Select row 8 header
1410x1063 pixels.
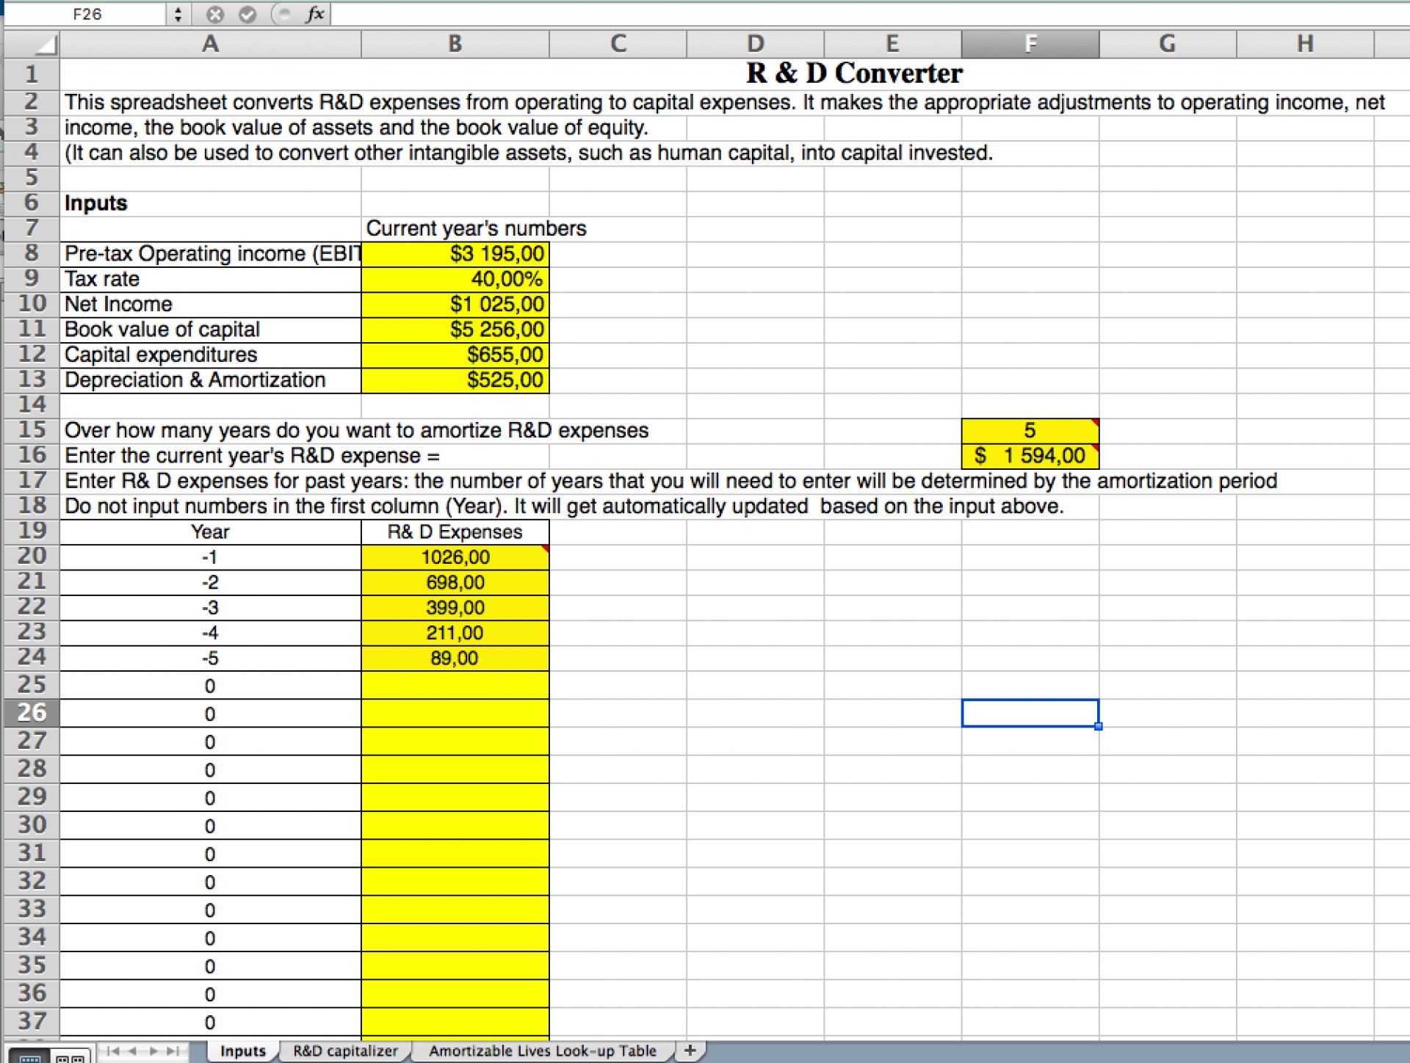pyautogui.click(x=32, y=253)
